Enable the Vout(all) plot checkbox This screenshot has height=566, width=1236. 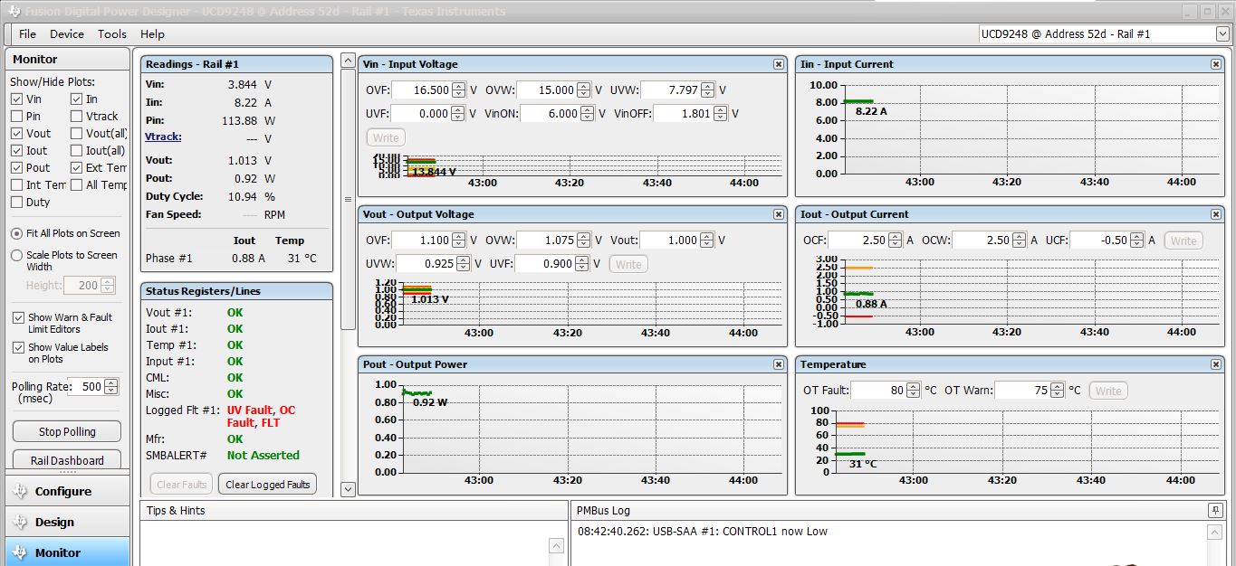point(76,134)
